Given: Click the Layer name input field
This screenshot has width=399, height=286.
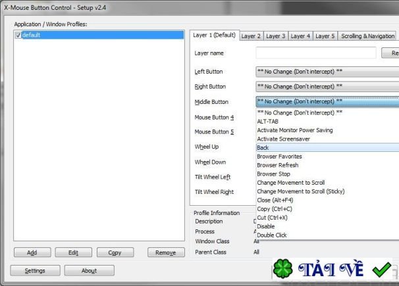Looking at the screenshot, I should (316, 53).
